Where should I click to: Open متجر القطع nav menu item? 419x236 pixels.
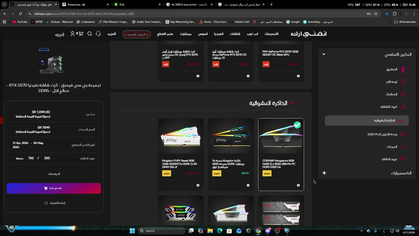pyautogui.click(x=165, y=34)
